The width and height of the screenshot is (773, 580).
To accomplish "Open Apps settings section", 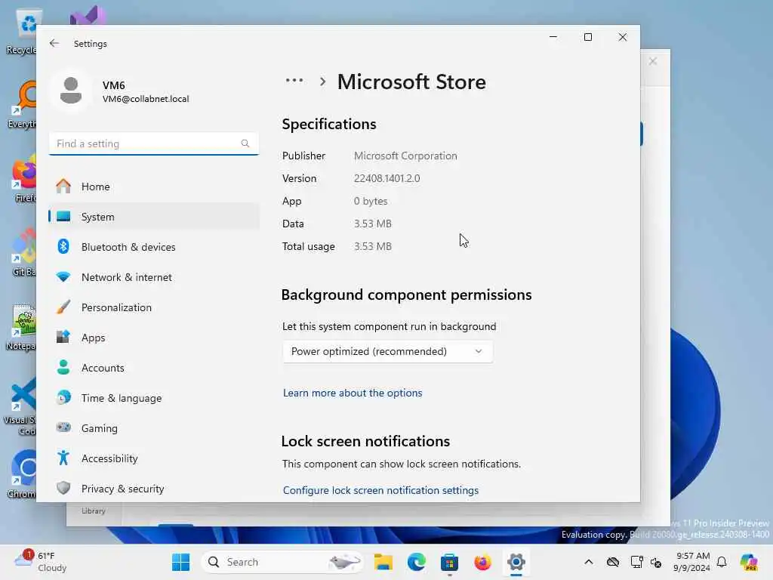I will pyautogui.click(x=154, y=338).
